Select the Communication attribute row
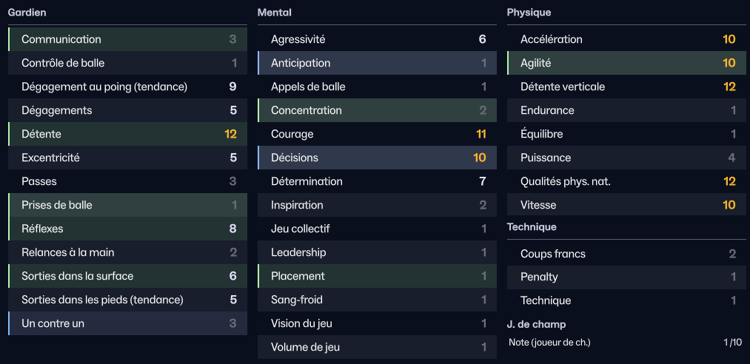This screenshot has height=364, width=750. 127,39
